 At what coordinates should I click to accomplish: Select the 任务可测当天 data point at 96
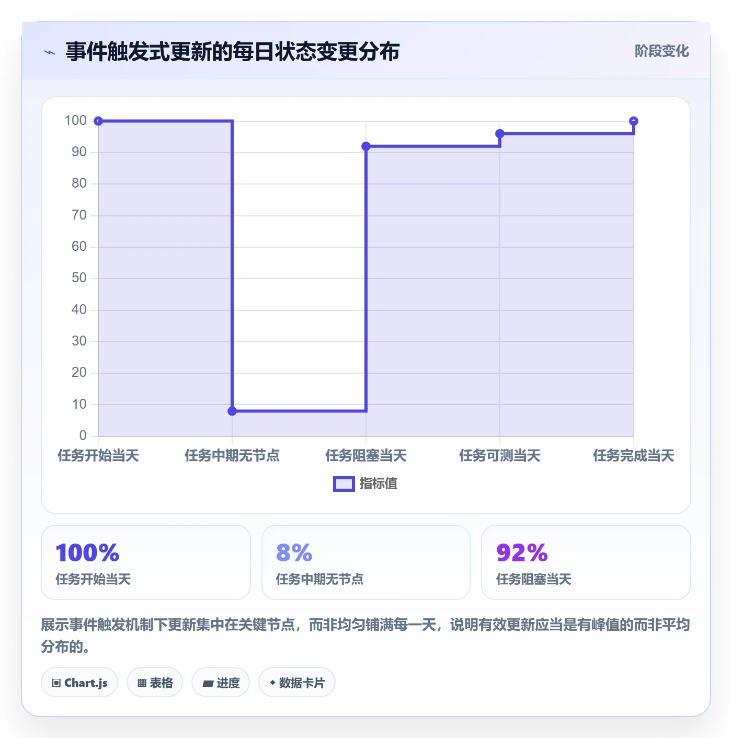(x=500, y=134)
